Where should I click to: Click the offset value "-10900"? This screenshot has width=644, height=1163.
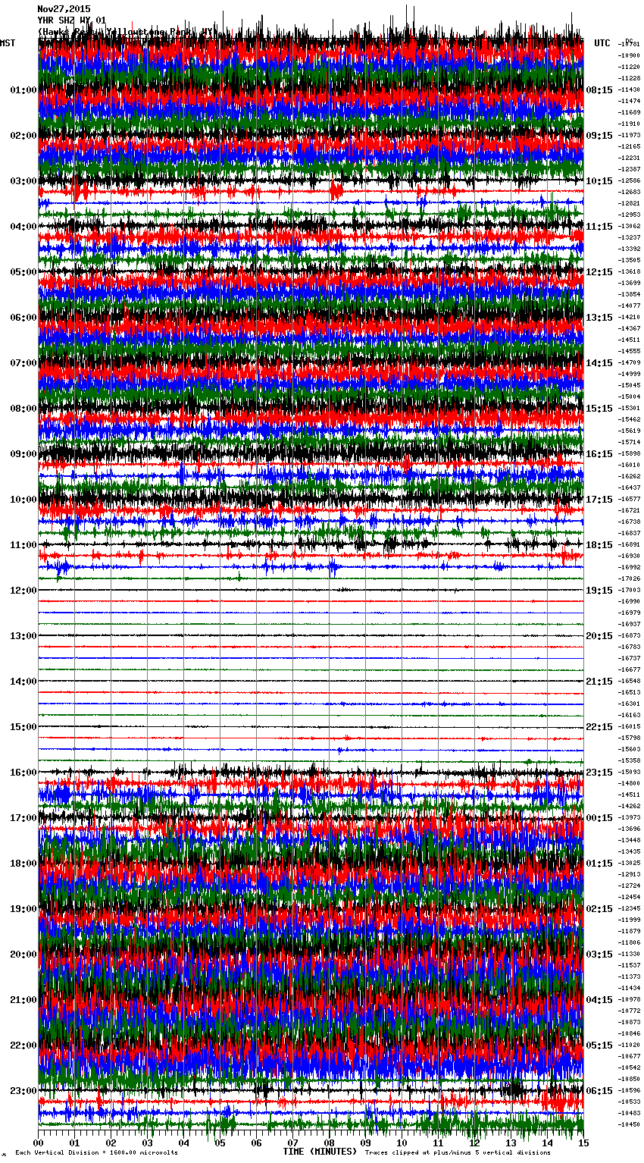click(x=630, y=56)
